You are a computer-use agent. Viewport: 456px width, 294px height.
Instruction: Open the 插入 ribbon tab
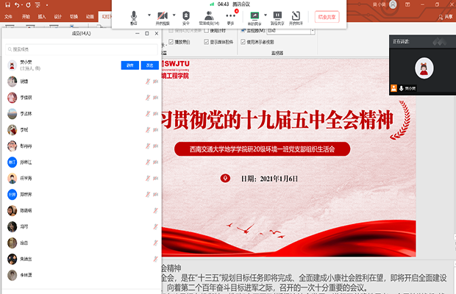(x=41, y=15)
